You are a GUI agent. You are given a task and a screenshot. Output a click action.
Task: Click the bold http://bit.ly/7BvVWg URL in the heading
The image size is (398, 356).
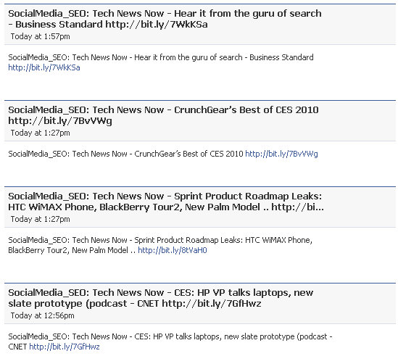pos(60,121)
